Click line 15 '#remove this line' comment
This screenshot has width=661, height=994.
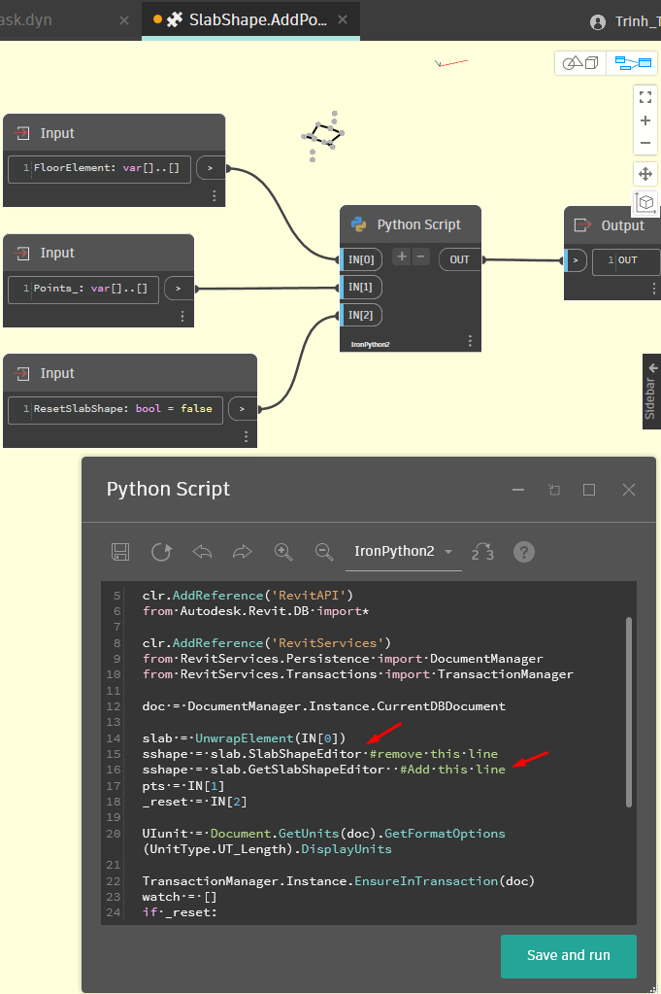point(434,754)
